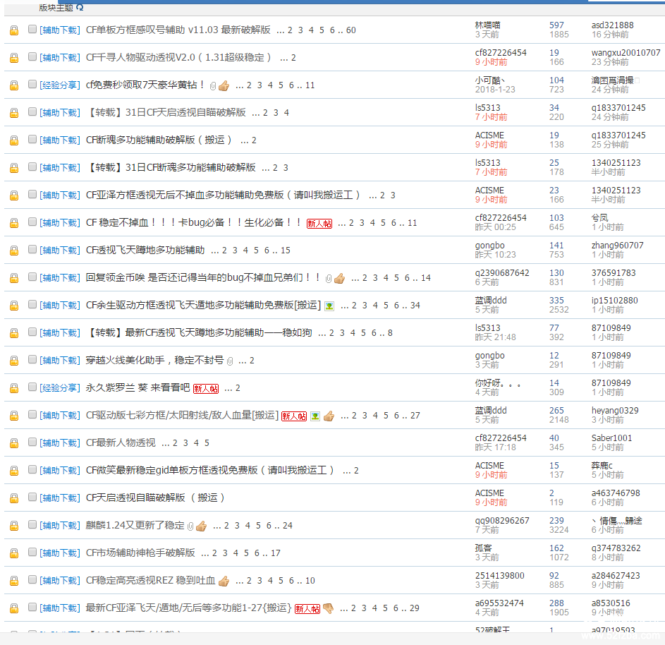The height and width of the screenshot is (645, 665).
Task: Click the lock icon beside CF透视飞天蹲地多功能辅助 row
Action: coord(14,251)
